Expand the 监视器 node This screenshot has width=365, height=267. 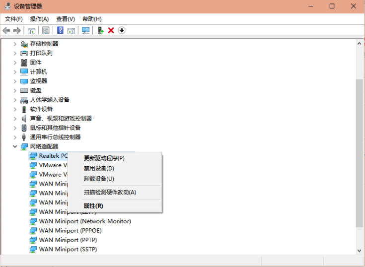pos(15,81)
